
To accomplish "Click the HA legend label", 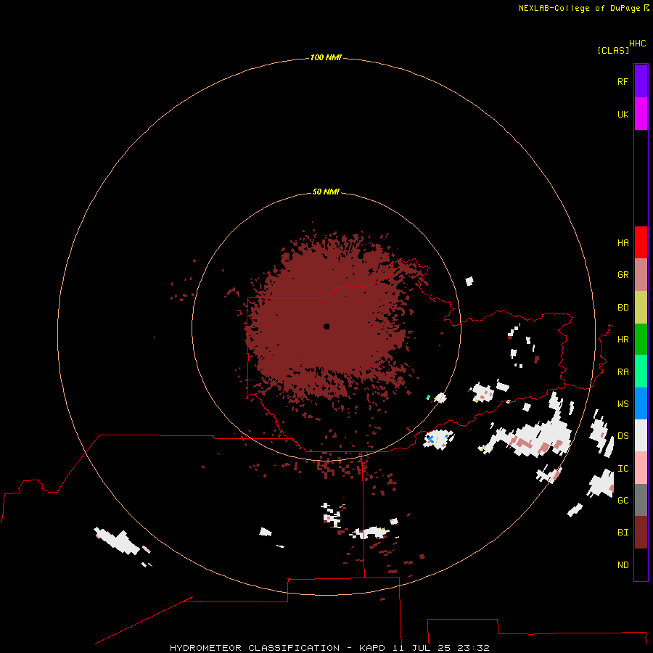I will pyautogui.click(x=623, y=242).
